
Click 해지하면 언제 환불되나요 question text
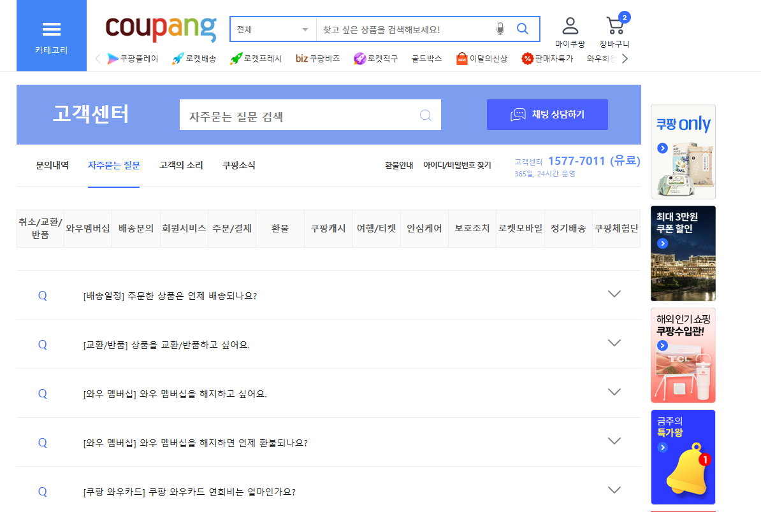pos(195,443)
